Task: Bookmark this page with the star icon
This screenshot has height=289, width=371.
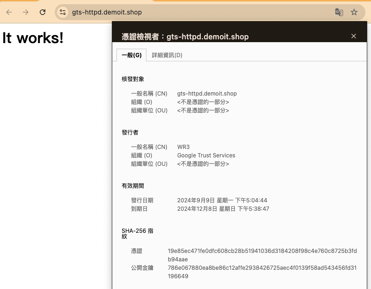Action: pos(354,12)
